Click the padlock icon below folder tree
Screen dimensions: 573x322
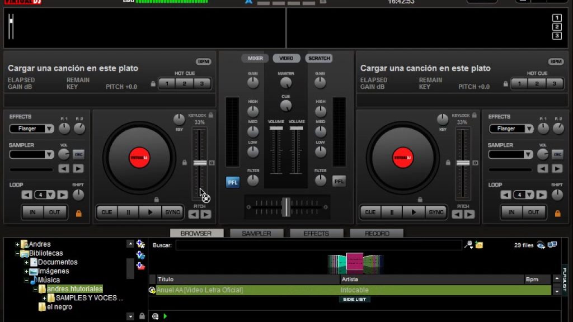142,316
